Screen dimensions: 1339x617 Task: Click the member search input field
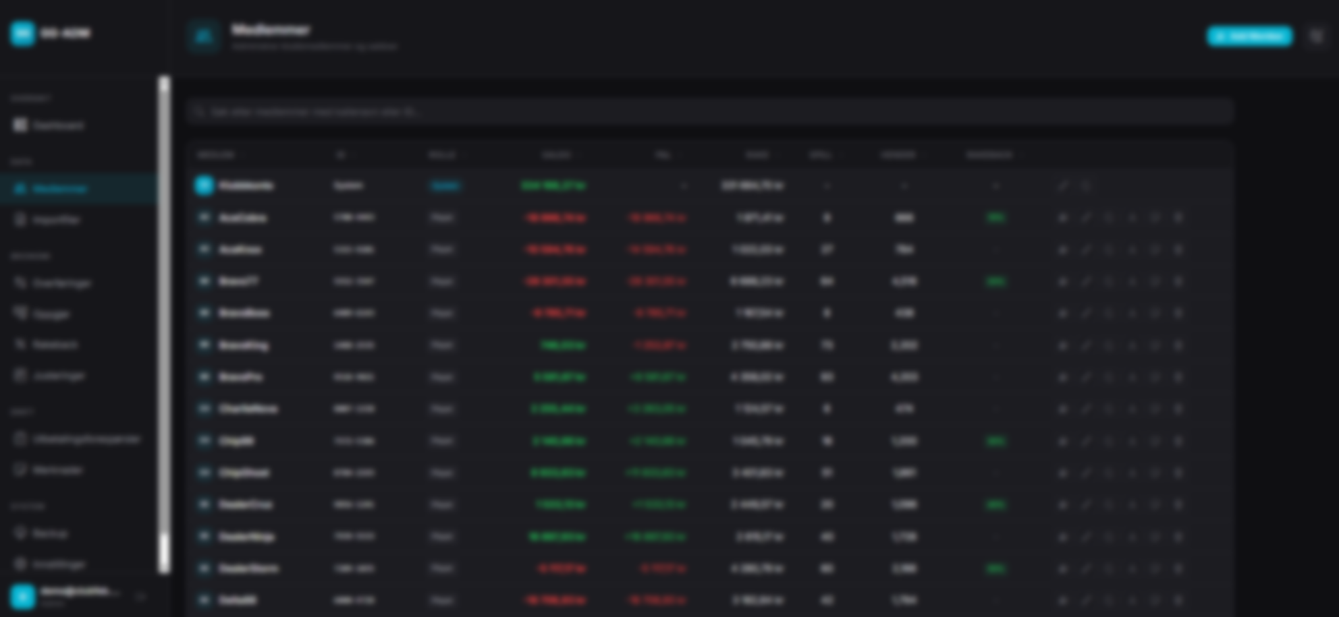[x=709, y=112]
